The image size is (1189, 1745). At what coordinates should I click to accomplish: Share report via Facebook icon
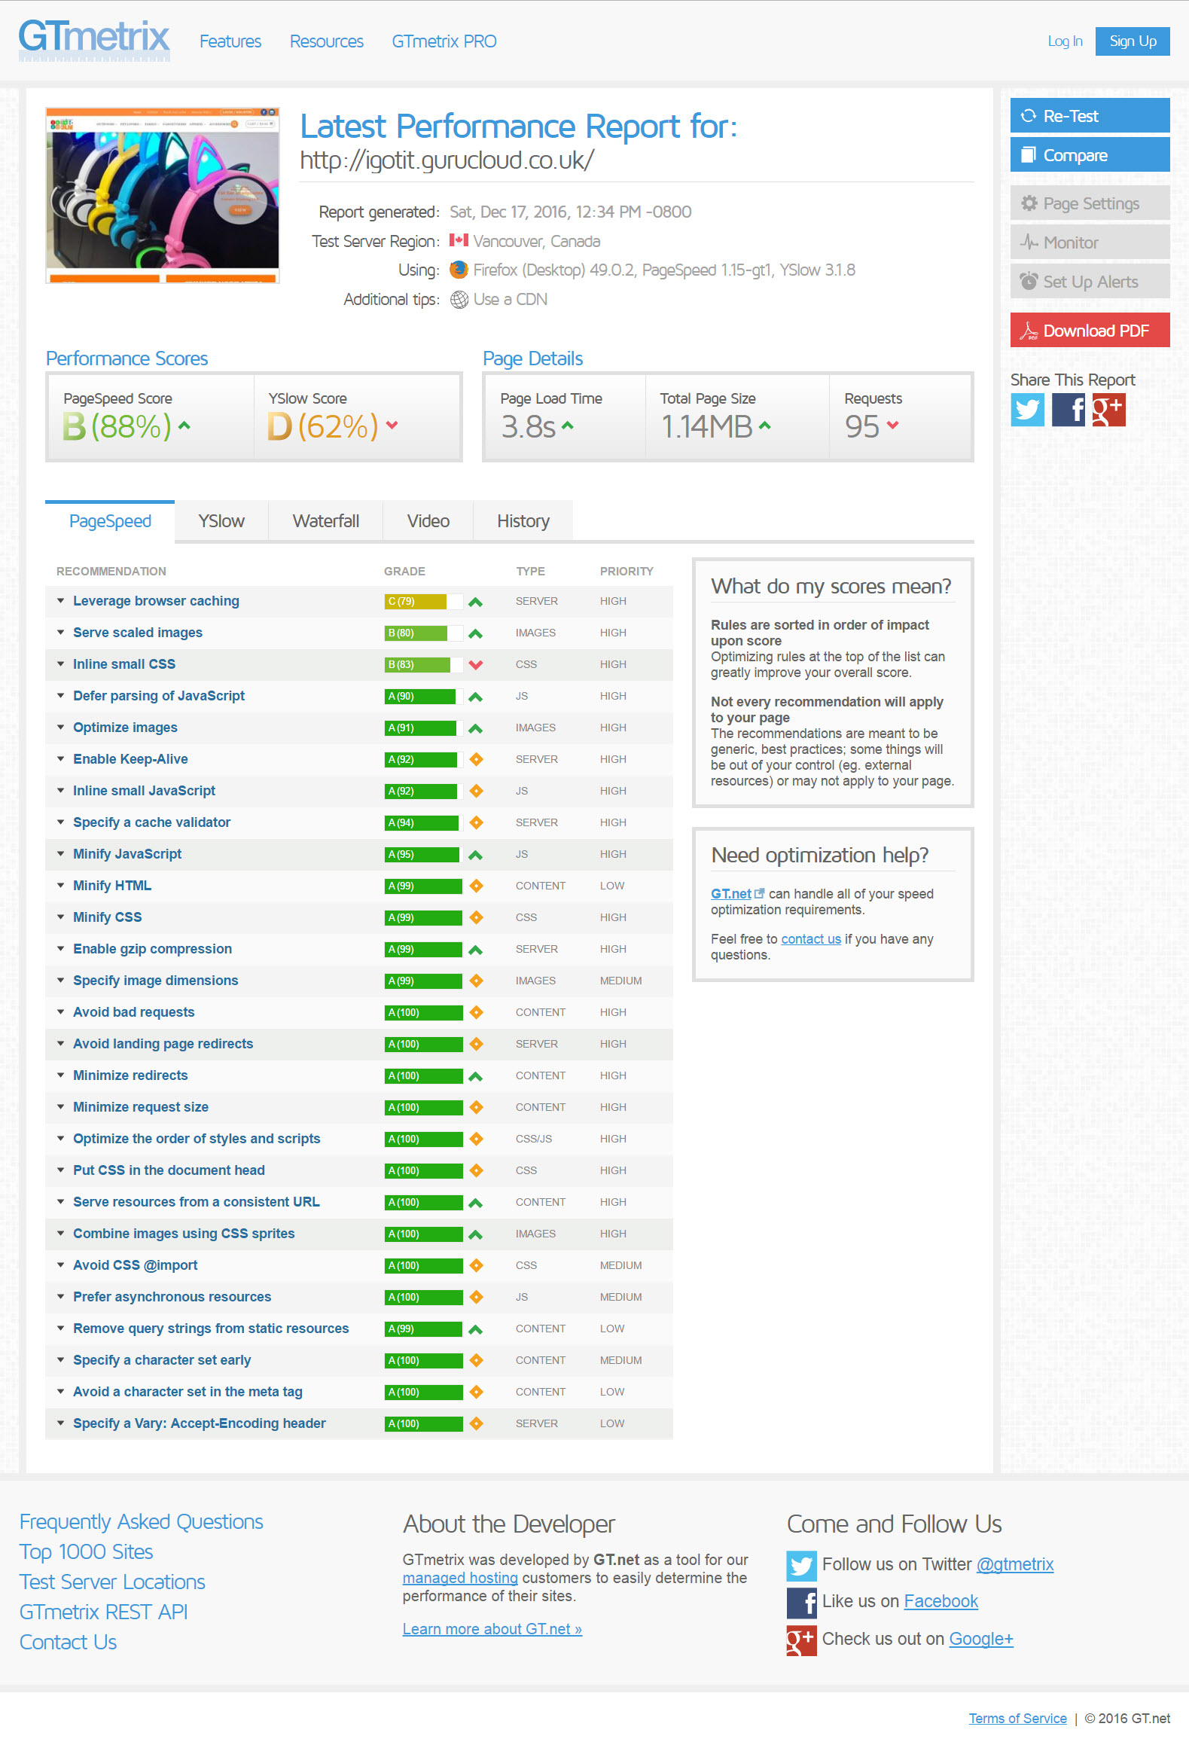coord(1068,410)
